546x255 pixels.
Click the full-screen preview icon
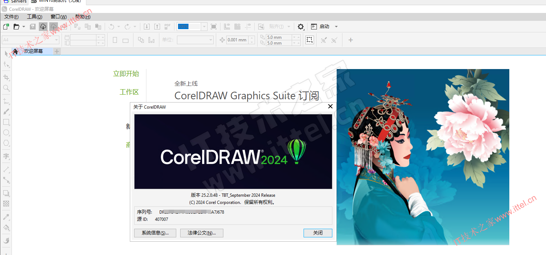214,27
